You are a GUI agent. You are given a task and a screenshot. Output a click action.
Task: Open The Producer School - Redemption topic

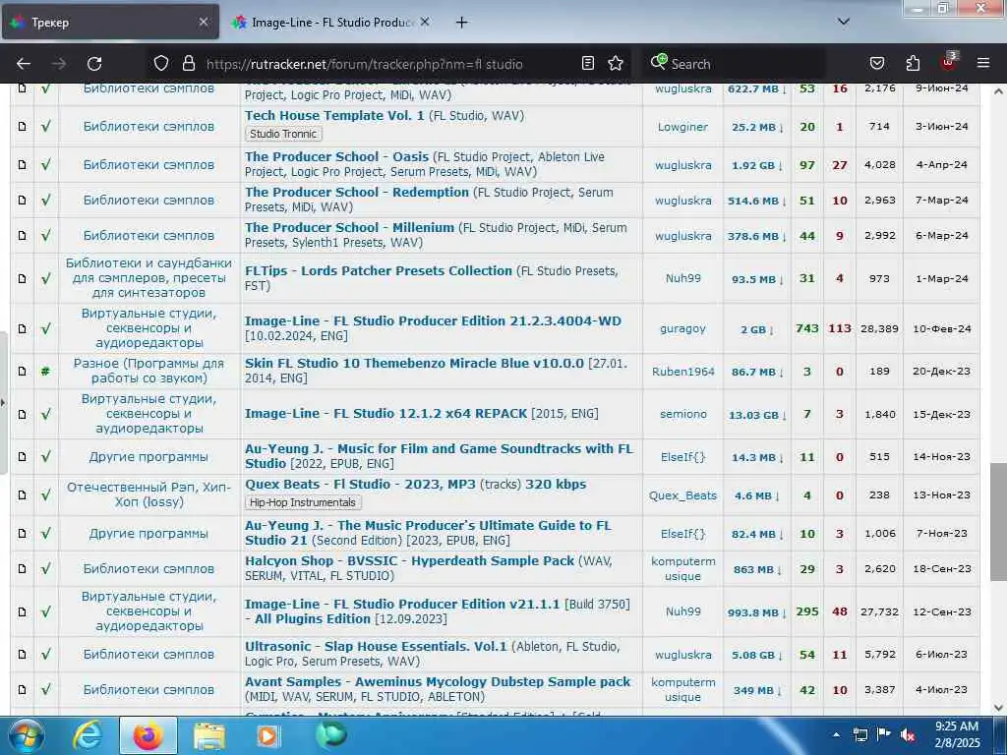pos(356,192)
